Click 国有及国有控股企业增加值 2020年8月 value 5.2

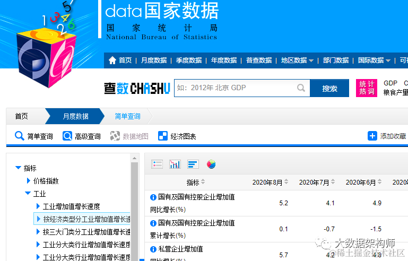pyautogui.click(x=283, y=203)
